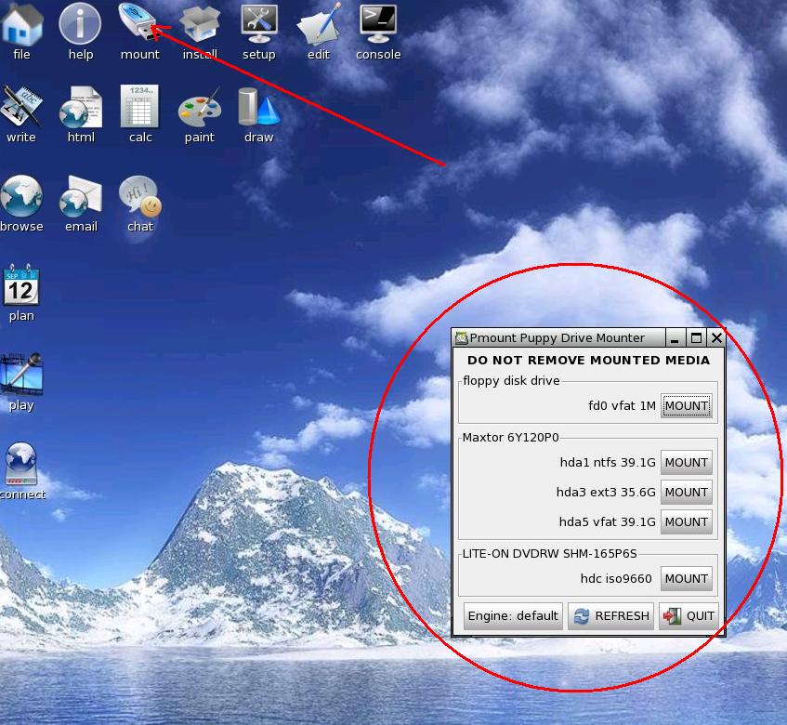This screenshot has height=725, width=787.
Task: Click the 'Maxtor 6Y120P0' group heading
Action: 510,437
